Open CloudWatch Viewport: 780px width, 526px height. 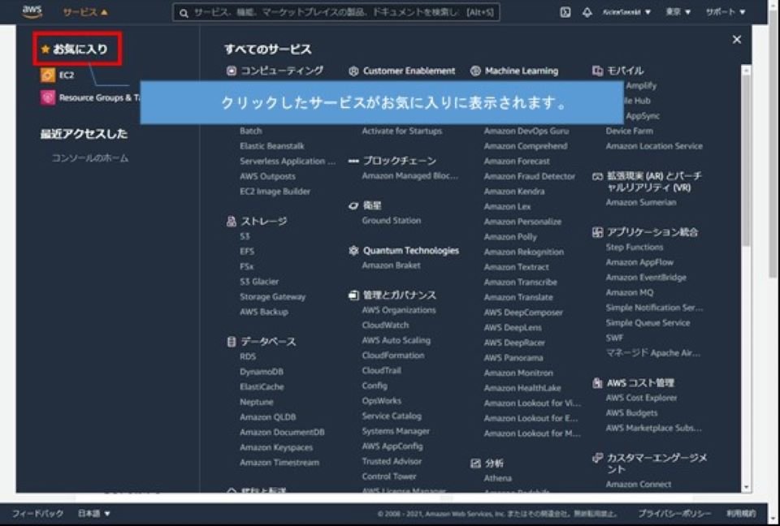(x=385, y=326)
